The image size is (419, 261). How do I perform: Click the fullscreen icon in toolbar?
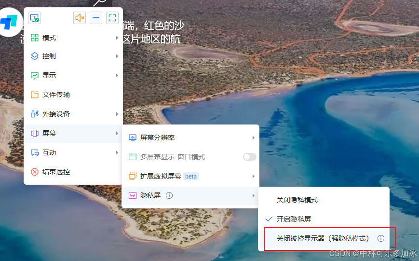tap(112, 18)
